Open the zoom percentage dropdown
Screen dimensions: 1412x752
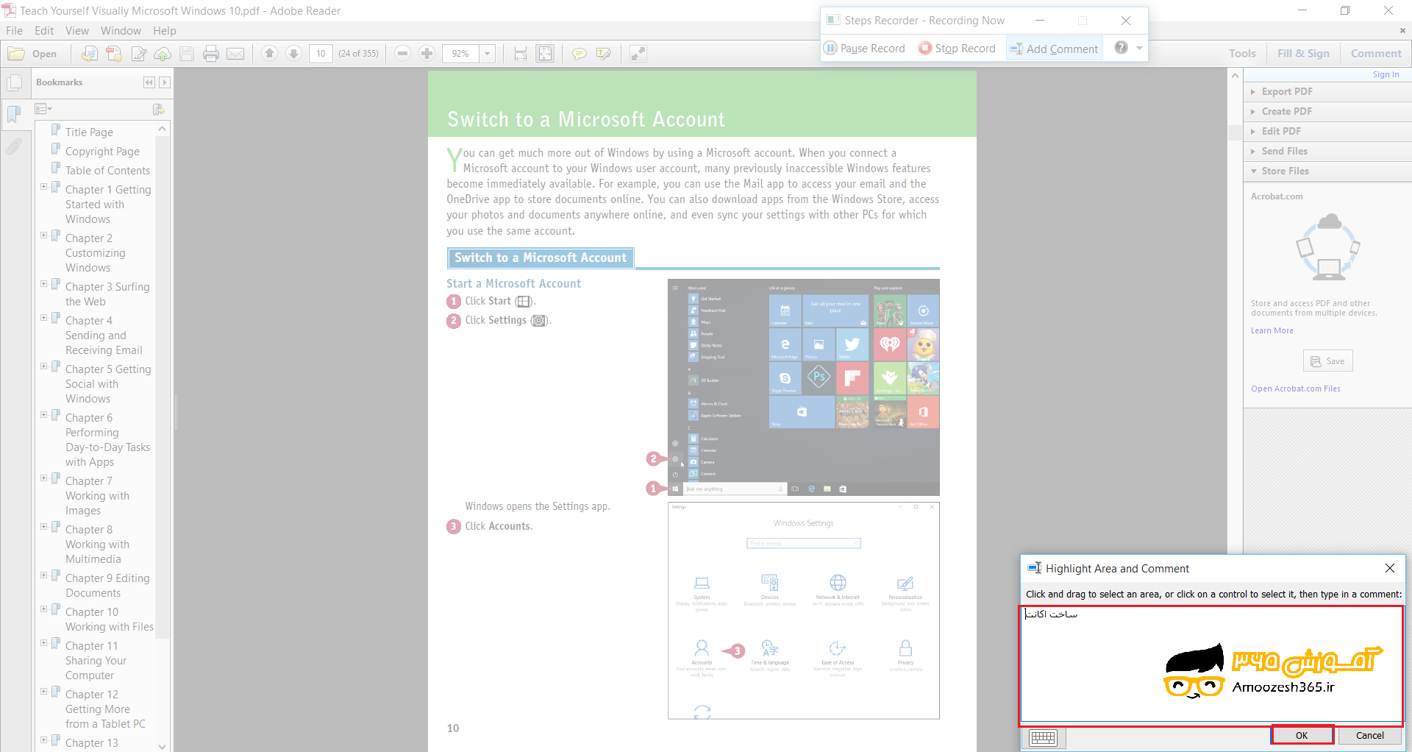(x=488, y=54)
